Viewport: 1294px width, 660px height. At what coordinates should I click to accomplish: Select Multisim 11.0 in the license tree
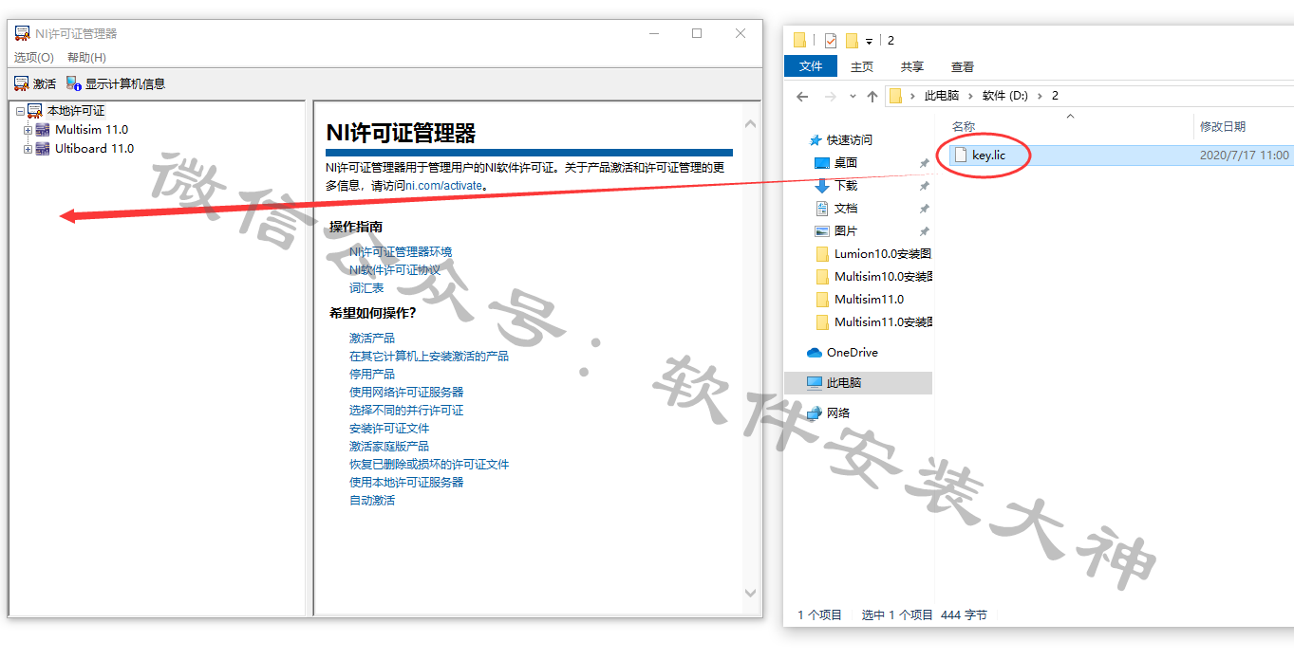pyautogui.click(x=91, y=130)
